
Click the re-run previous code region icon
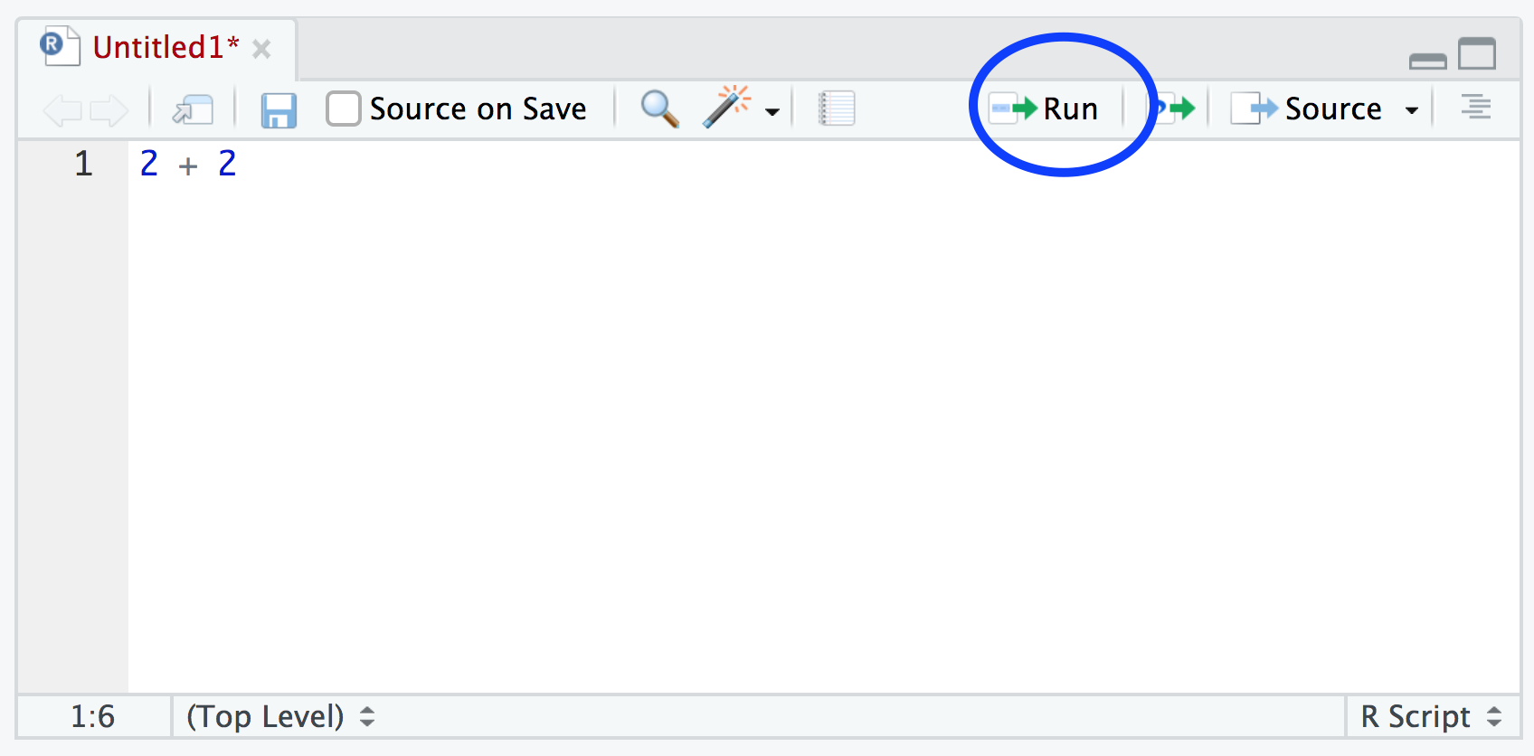pos(1175,109)
